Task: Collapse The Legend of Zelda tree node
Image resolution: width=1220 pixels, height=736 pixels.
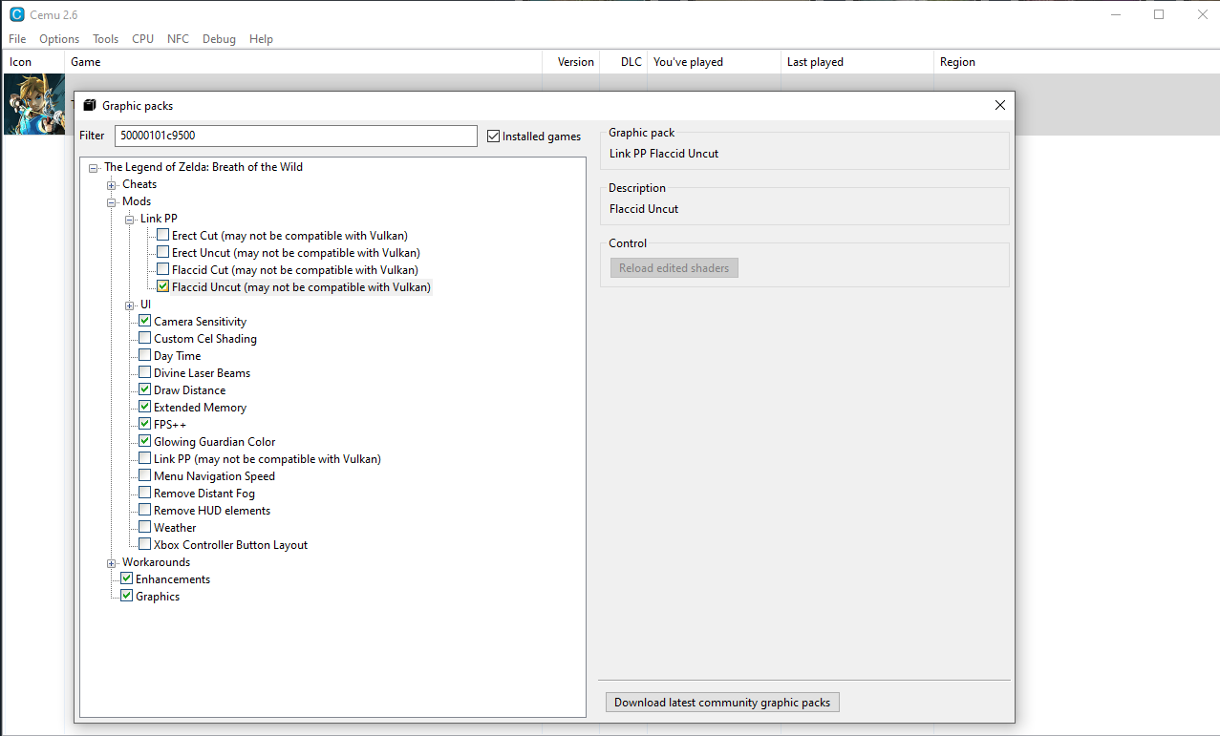Action: click(94, 167)
